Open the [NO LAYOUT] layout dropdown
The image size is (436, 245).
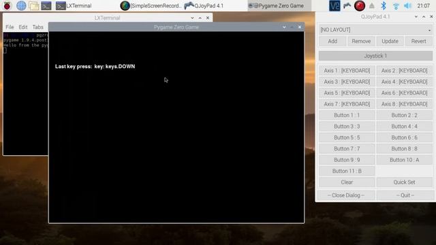click(x=375, y=30)
